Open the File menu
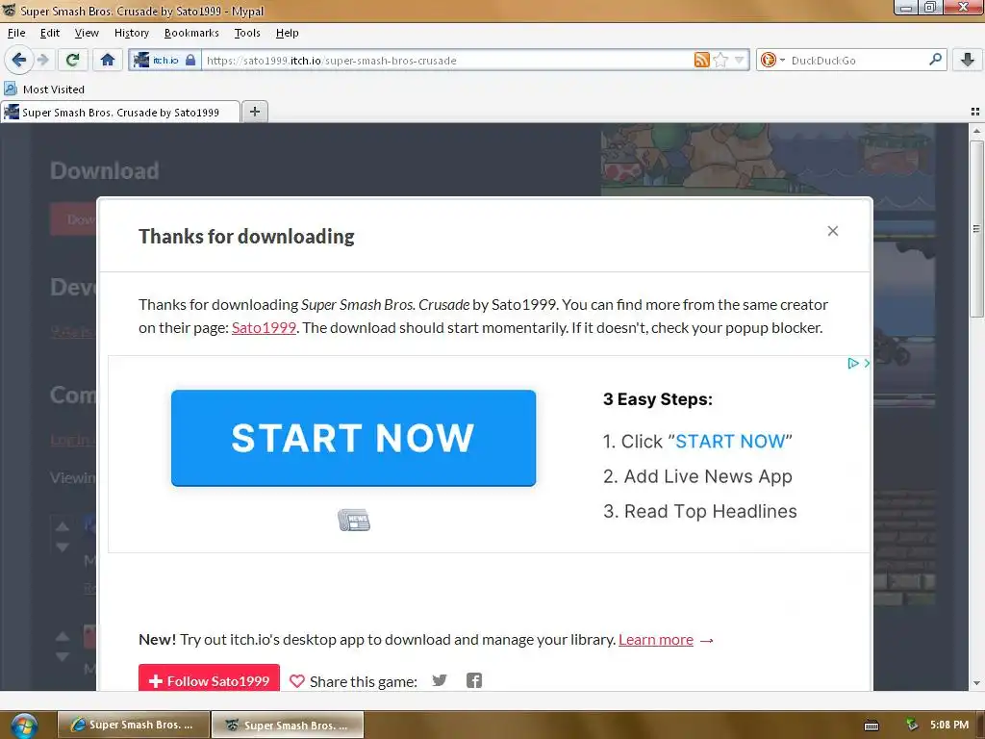This screenshot has width=985, height=739. (x=16, y=33)
